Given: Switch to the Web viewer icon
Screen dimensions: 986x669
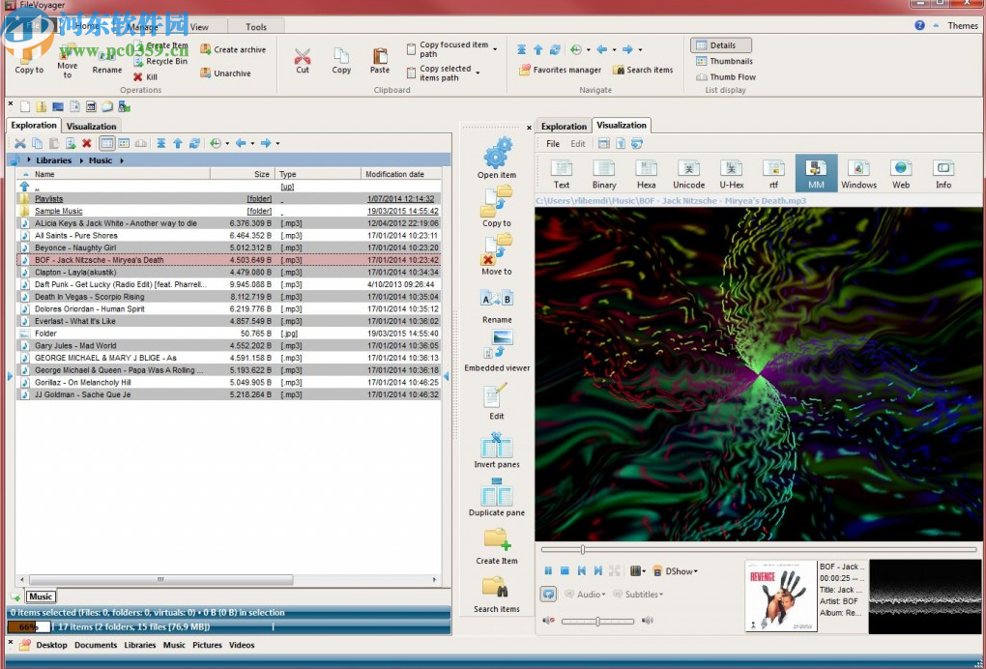Looking at the screenshot, I should (901, 173).
